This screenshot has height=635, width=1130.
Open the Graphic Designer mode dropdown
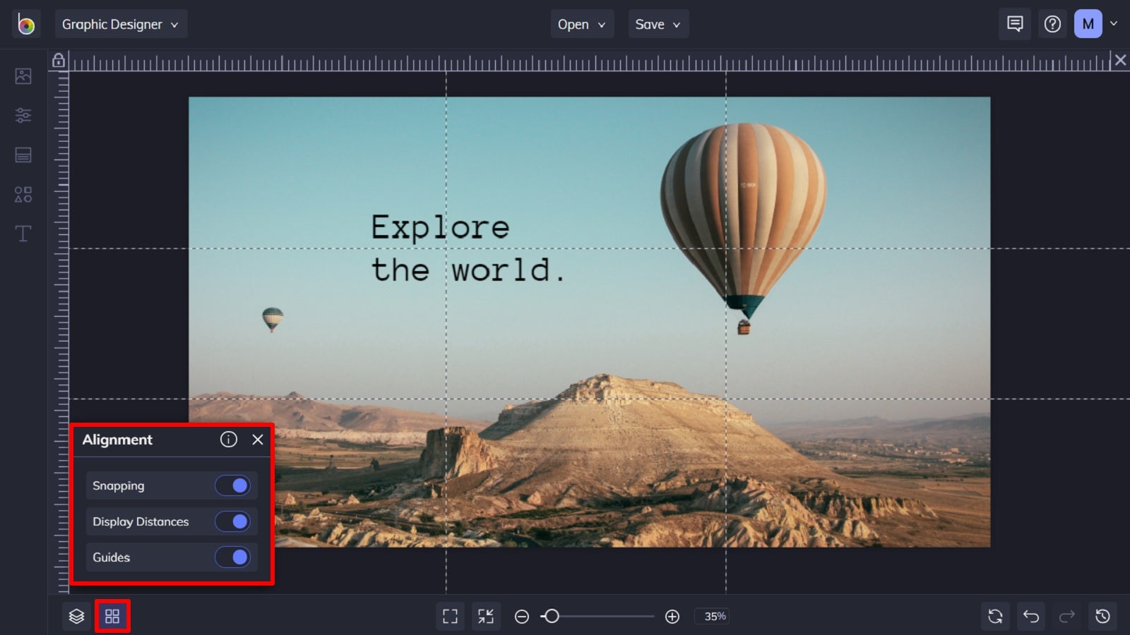[x=121, y=23]
